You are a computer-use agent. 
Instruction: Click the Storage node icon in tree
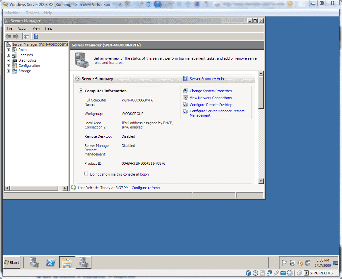tap(14, 71)
